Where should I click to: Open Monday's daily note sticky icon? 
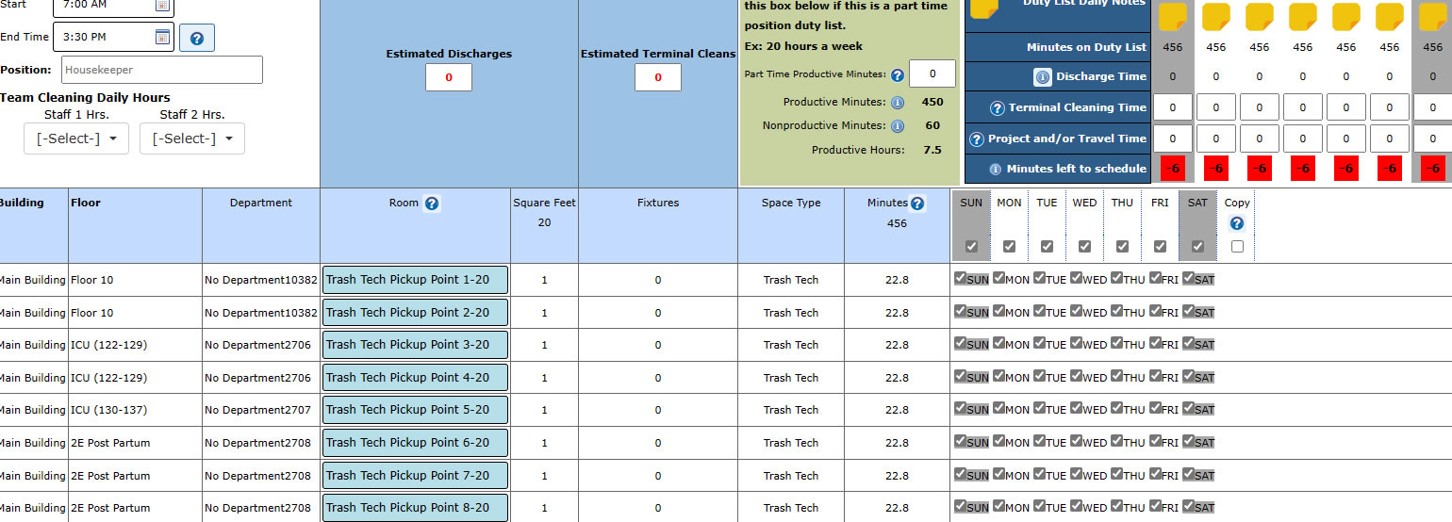click(1215, 17)
